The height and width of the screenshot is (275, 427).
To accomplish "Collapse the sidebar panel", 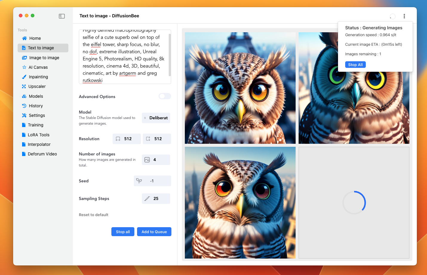I will point(62,16).
